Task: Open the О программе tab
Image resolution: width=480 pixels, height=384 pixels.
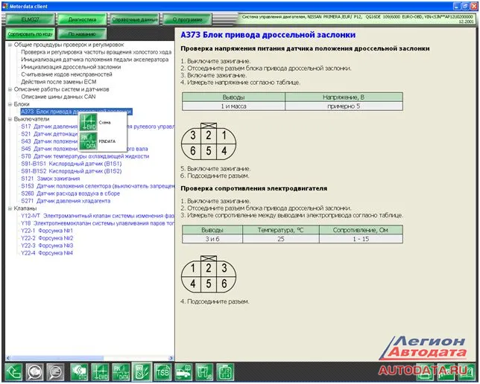Action: [187, 19]
